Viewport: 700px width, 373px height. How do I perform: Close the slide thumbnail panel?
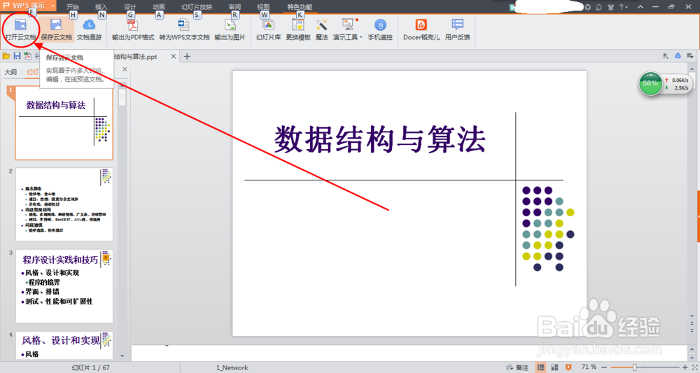pyautogui.click(x=125, y=69)
